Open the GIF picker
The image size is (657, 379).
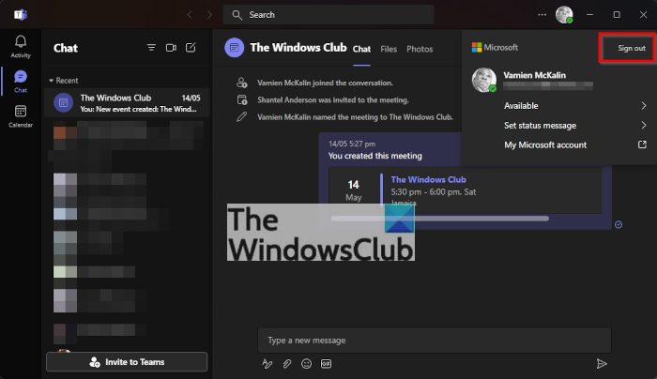(x=326, y=363)
